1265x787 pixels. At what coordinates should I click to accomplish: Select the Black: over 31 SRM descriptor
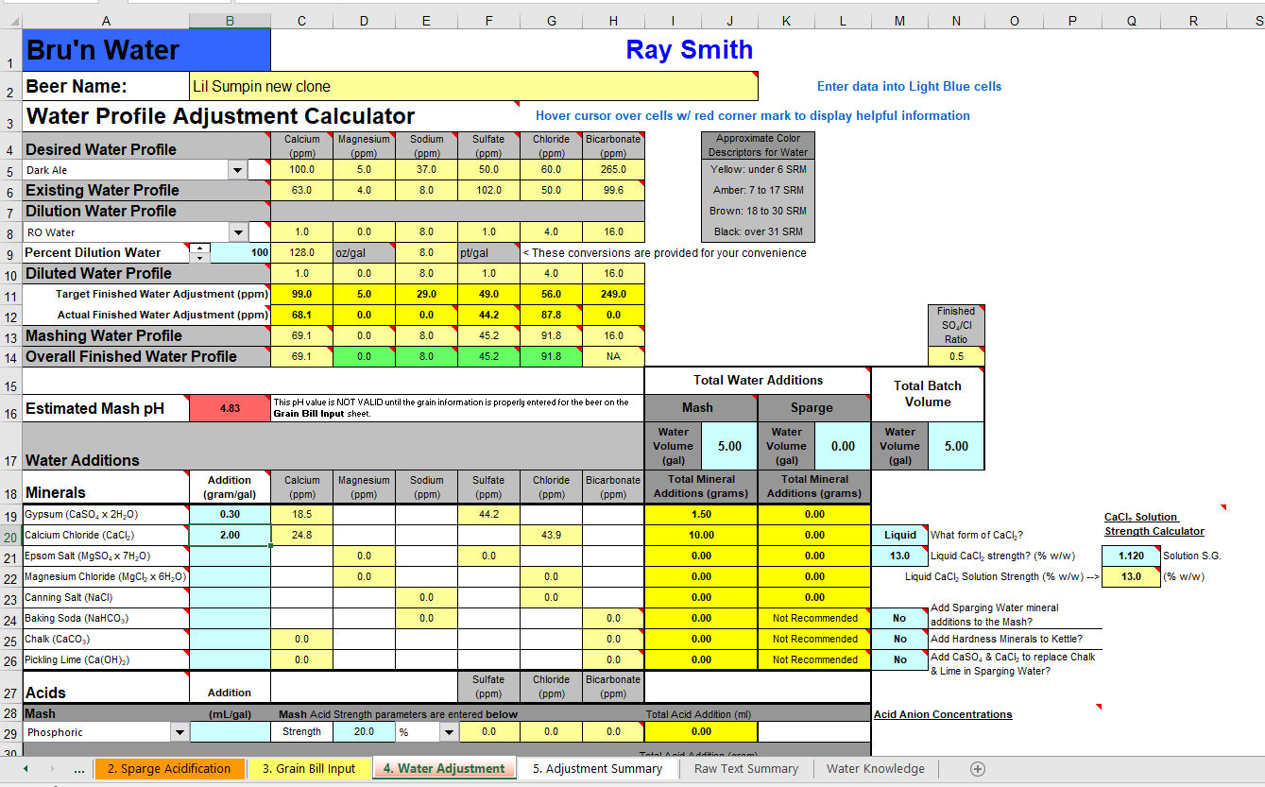point(758,231)
